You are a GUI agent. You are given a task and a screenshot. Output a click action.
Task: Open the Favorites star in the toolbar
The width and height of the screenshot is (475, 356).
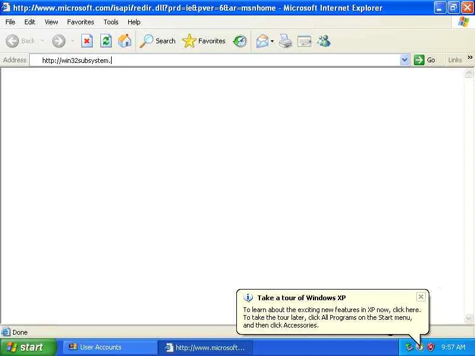[x=204, y=41]
